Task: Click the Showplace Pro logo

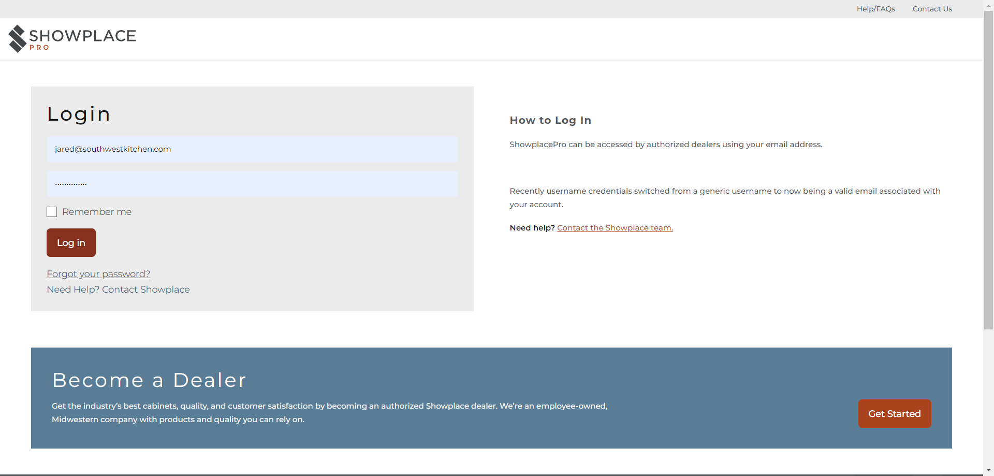Action: pyautogui.click(x=72, y=38)
